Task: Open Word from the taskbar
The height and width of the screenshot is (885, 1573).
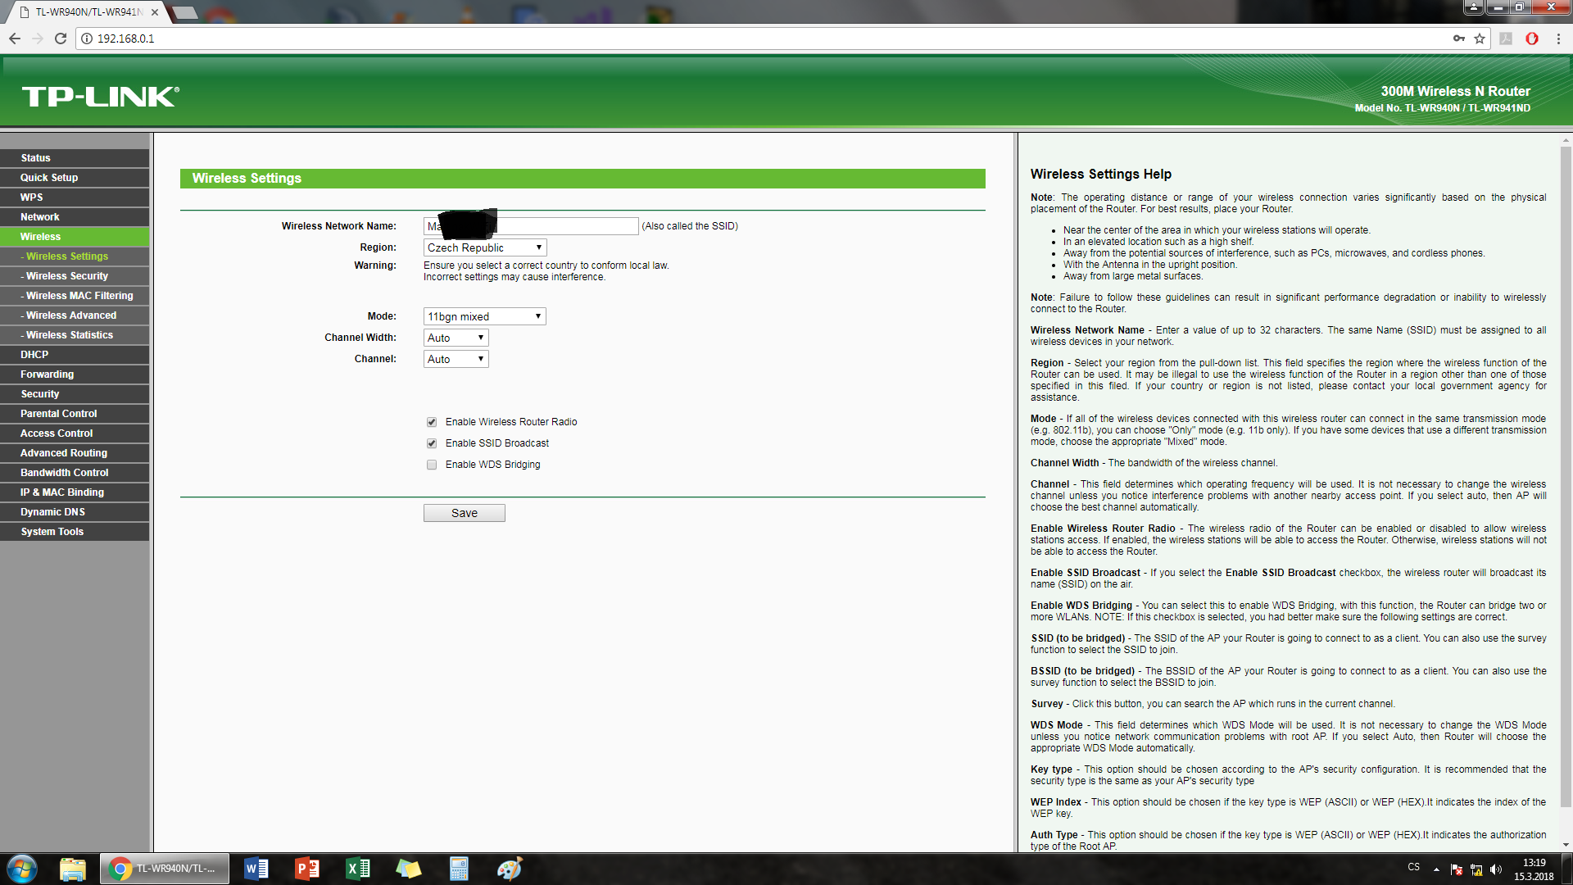Action: [256, 869]
